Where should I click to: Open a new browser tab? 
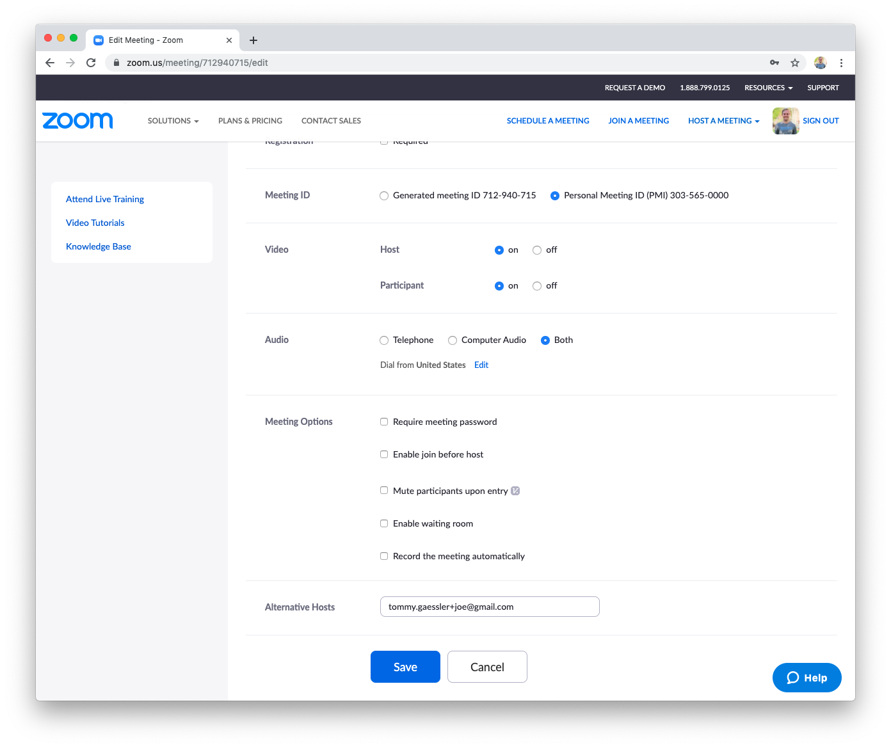click(253, 40)
